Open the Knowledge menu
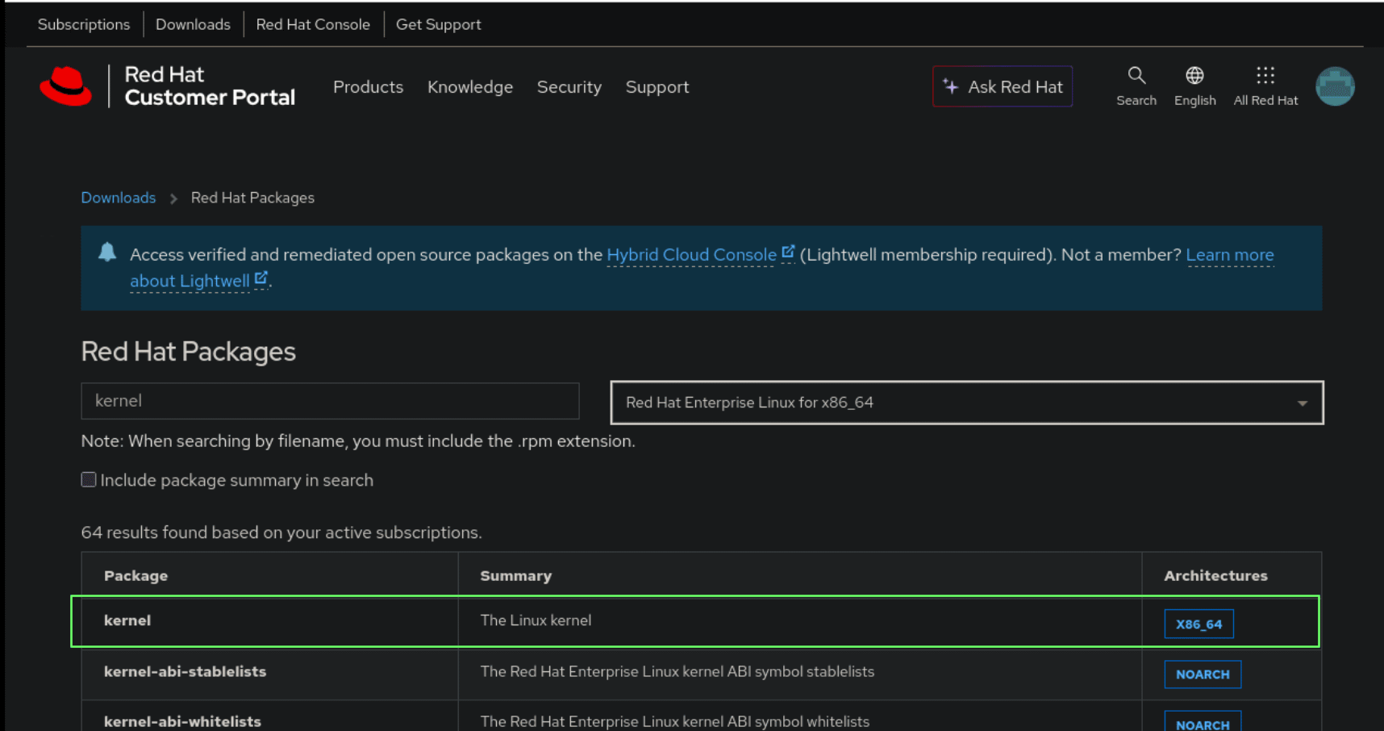The image size is (1384, 731). click(x=470, y=87)
